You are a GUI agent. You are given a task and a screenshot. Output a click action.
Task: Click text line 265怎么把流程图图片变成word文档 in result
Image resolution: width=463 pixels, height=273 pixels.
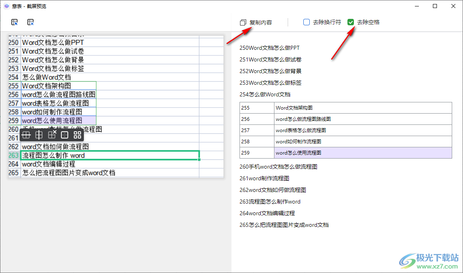(284, 225)
